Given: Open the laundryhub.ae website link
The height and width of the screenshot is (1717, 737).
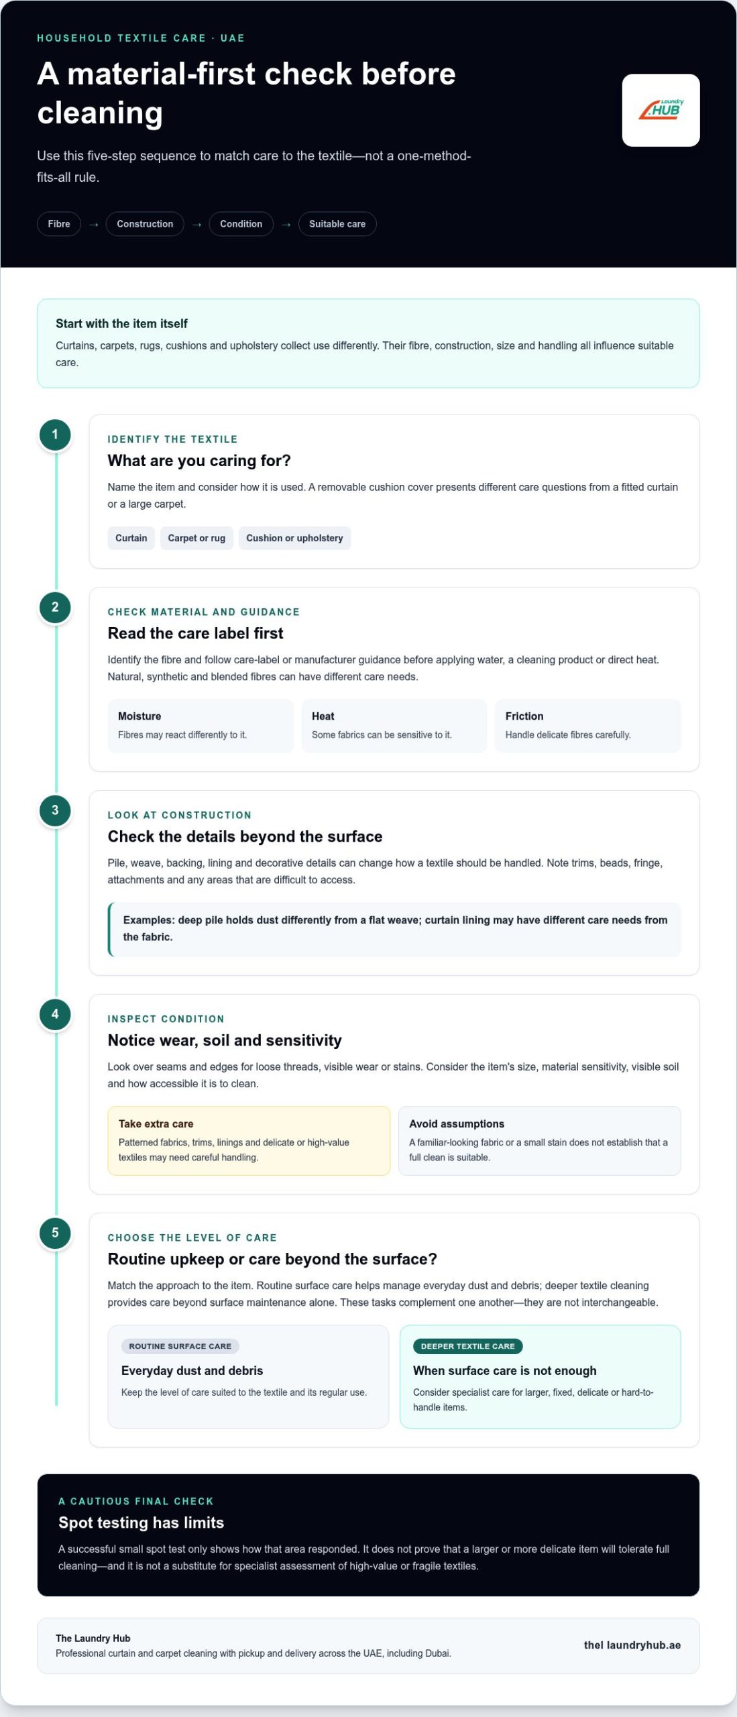Looking at the screenshot, I should point(632,1645).
